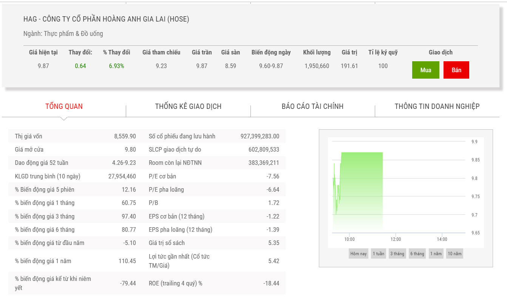The width and height of the screenshot is (507, 307).
Task: Select the 6 tháng chart period
Action: pyautogui.click(x=417, y=254)
